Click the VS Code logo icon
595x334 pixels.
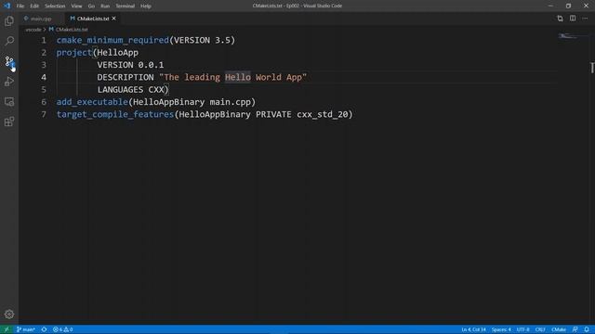[x=7, y=6]
